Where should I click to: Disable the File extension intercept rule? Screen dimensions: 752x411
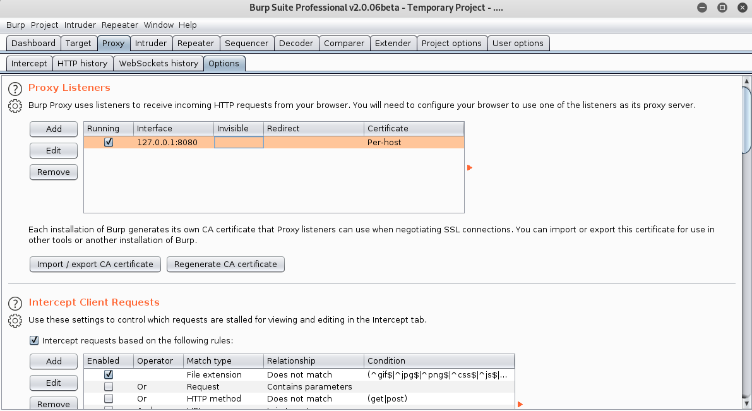(109, 374)
